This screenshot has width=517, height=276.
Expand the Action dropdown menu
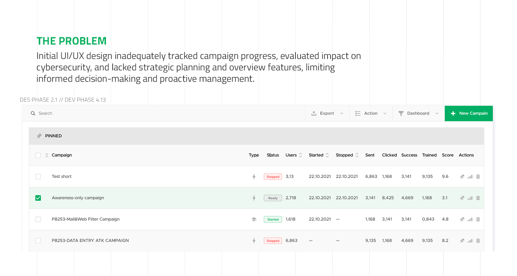pyautogui.click(x=371, y=113)
